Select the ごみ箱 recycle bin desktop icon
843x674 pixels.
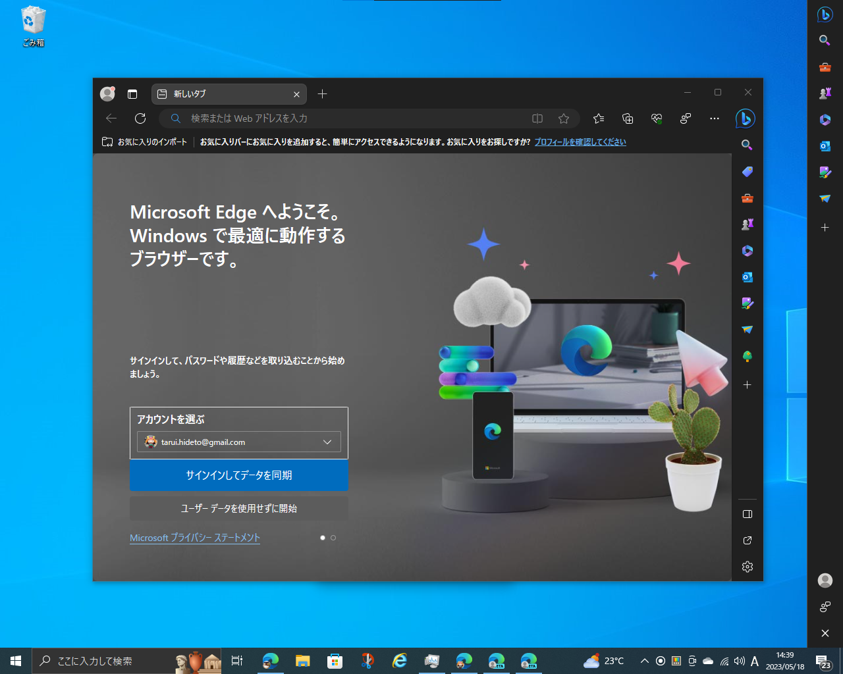click(33, 26)
